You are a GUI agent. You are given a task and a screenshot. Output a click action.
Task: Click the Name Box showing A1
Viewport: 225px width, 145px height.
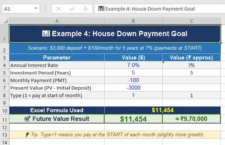coord(21,9)
